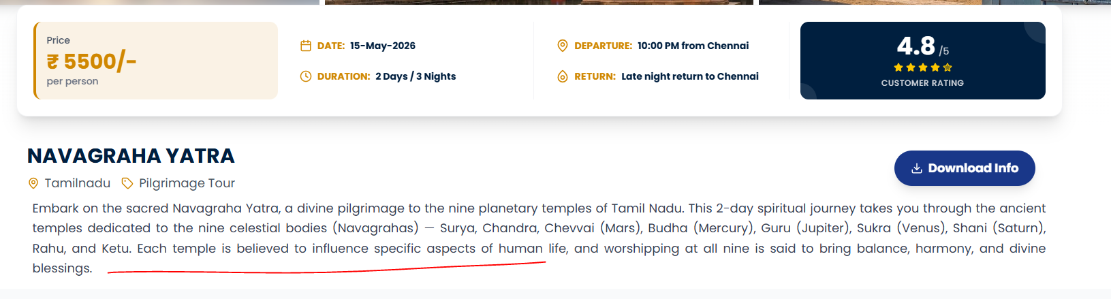1111x299 pixels.
Task: Click the Pilgrimage Tour tag icon
Action: coord(127,183)
